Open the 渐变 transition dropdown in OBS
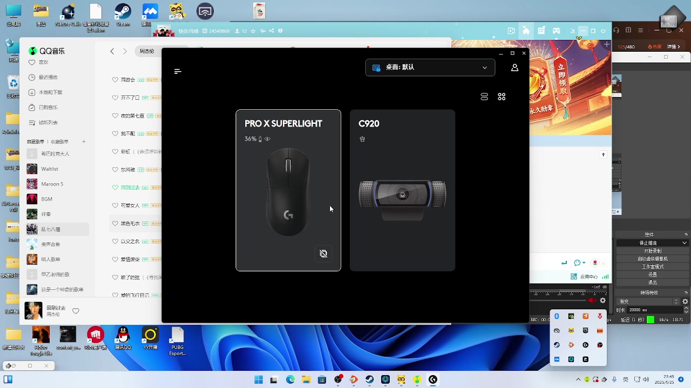Viewport: 691px width, 388px height. tap(648, 301)
